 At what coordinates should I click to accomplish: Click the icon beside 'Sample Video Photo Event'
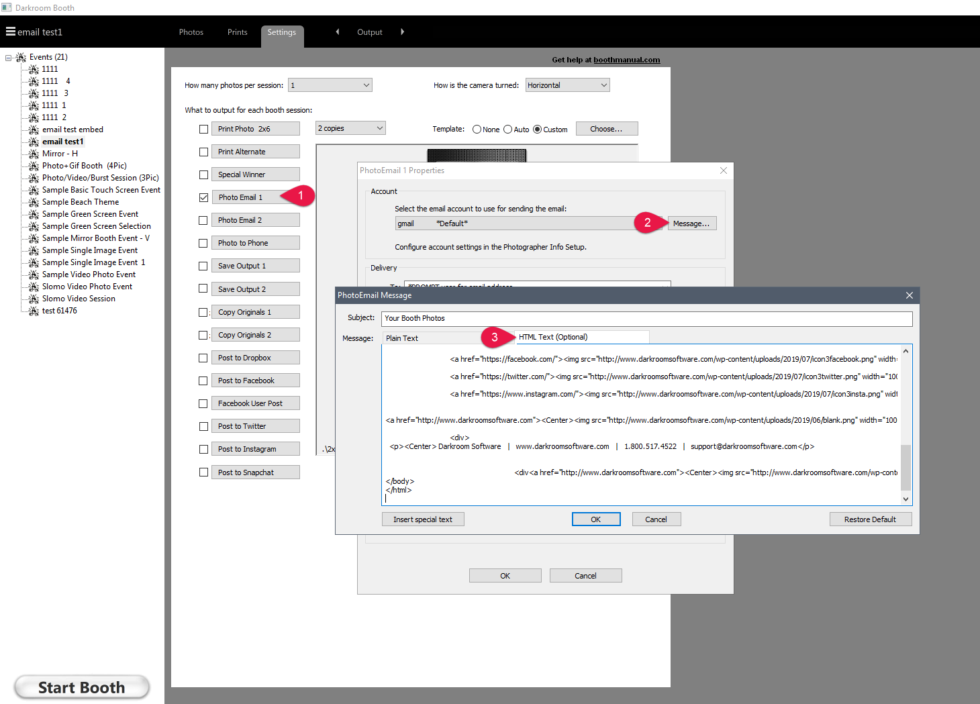pos(34,274)
